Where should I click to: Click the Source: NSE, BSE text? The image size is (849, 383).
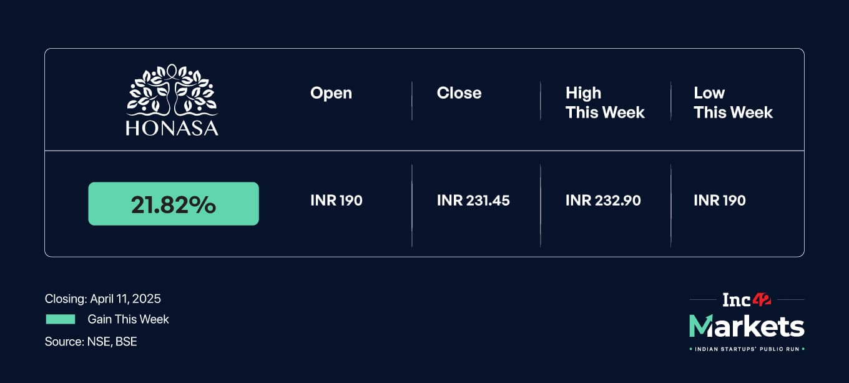(x=91, y=341)
